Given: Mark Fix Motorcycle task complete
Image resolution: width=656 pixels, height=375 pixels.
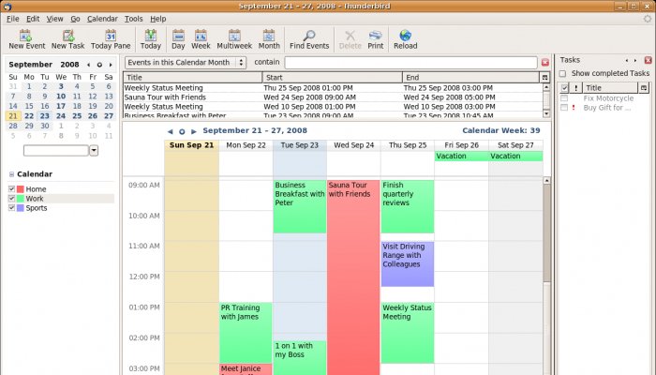Looking at the screenshot, I should point(564,98).
